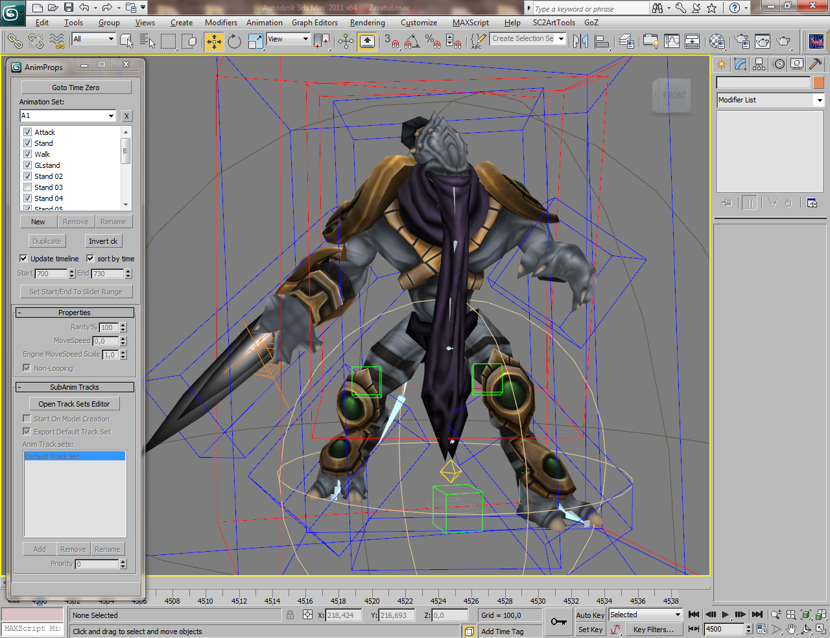The height and width of the screenshot is (638, 830).
Task: Open the Curve Editor icon
Action: click(672, 42)
